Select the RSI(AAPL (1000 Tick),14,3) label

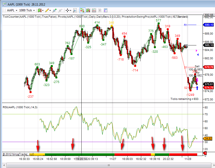click(x=20, y=107)
